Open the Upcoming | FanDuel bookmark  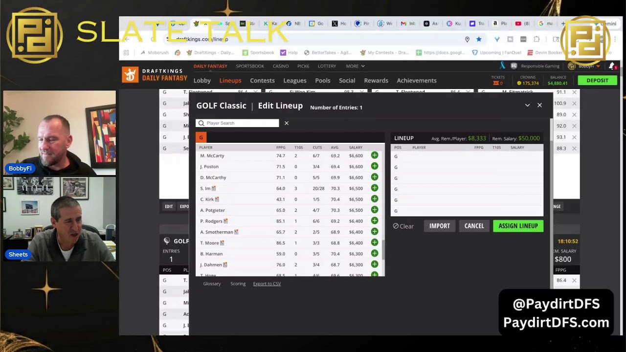click(x=496, y=53)
